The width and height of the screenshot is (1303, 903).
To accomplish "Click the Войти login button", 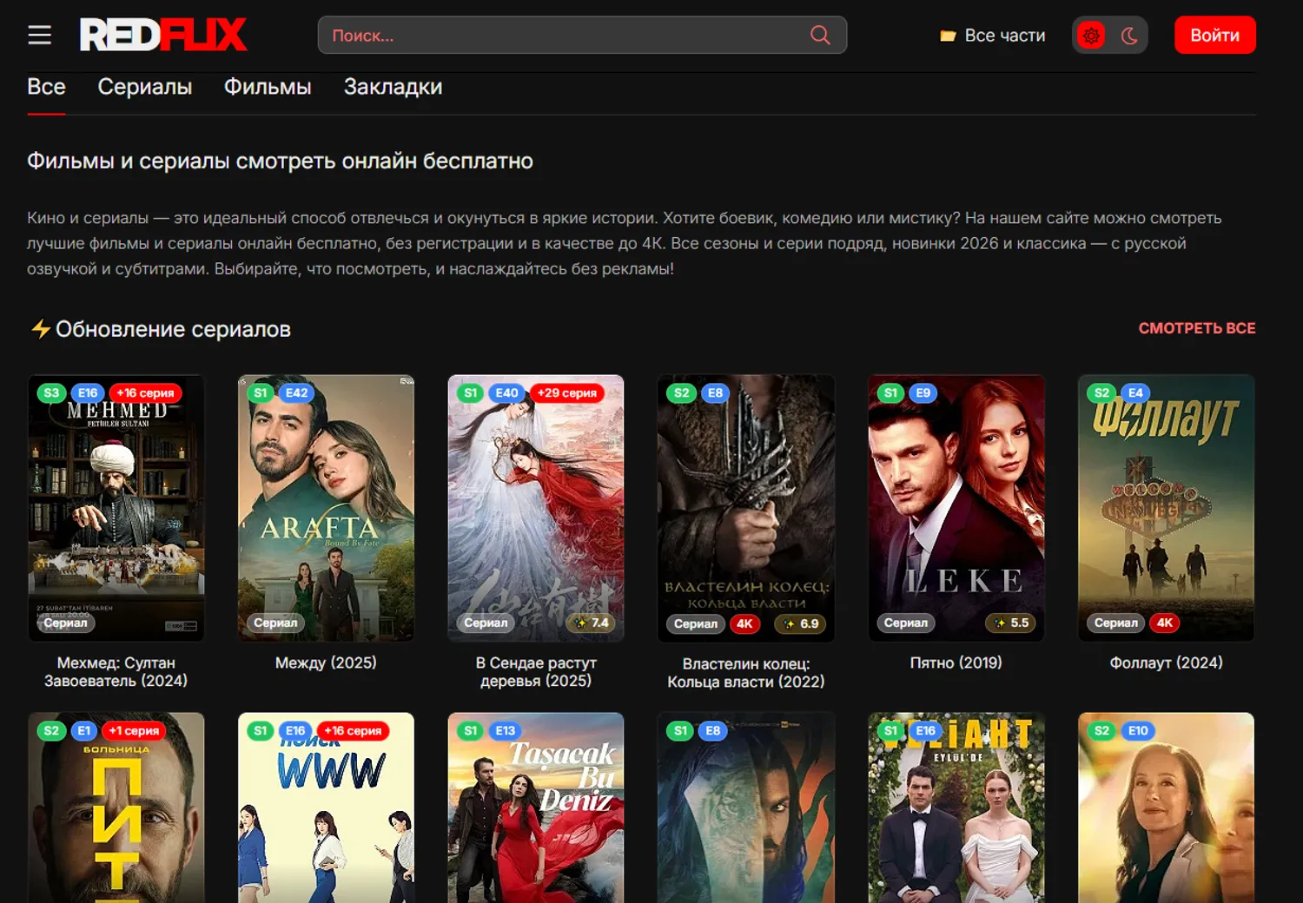I will pos(1214,35).
